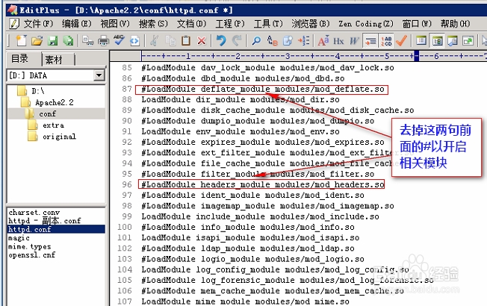Open the 工具(T) menu

(x=268, y=24)
